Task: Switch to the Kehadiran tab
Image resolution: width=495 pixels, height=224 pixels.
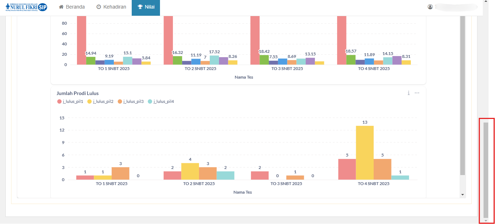Action: tap(111, 7)
